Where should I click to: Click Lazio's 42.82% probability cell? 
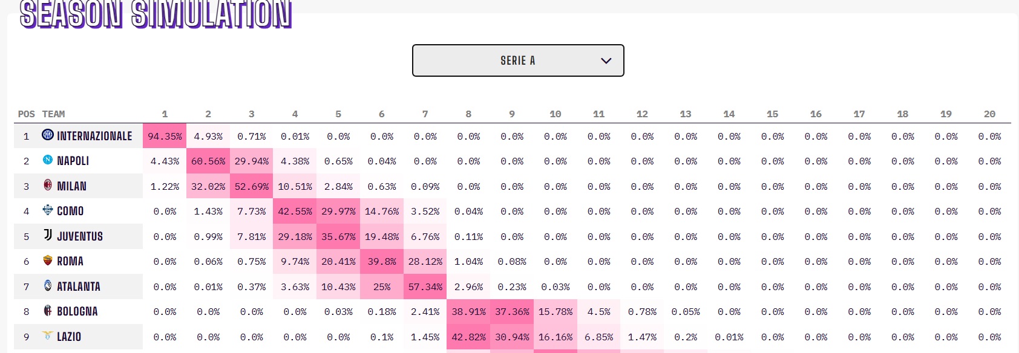point(469,337)
